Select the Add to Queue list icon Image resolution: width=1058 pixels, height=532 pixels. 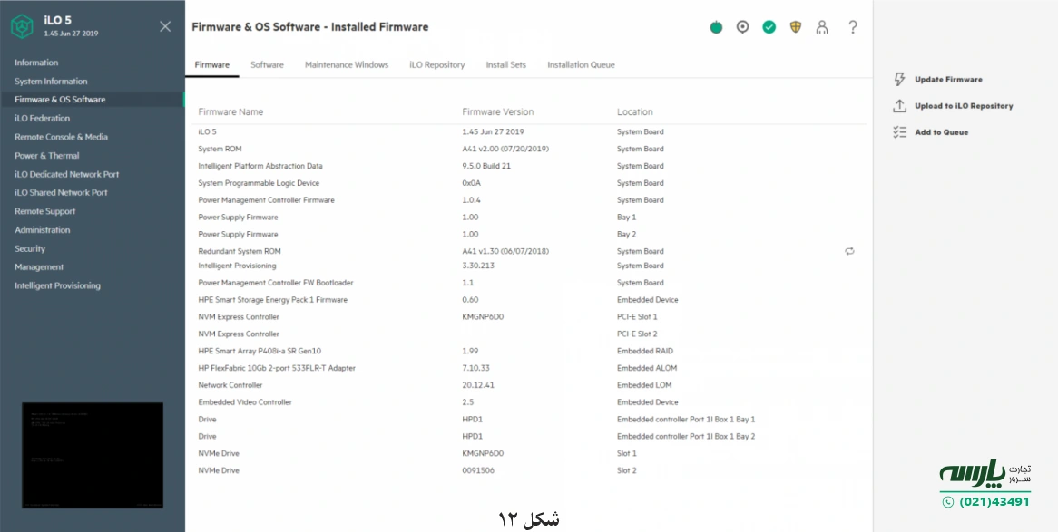tap(899, 131)
